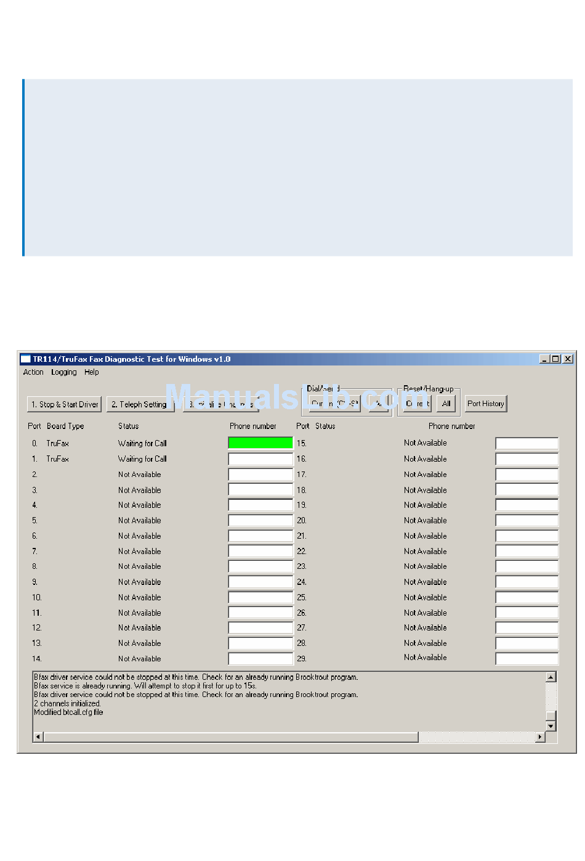Click the Board Type column header
Image resolution: width=585 pixels, height=861 pixels.
(x=65, y=426)
